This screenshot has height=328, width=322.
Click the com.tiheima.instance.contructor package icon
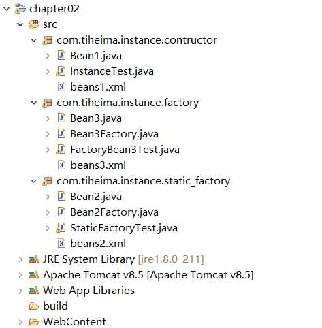tap(47, 40)
